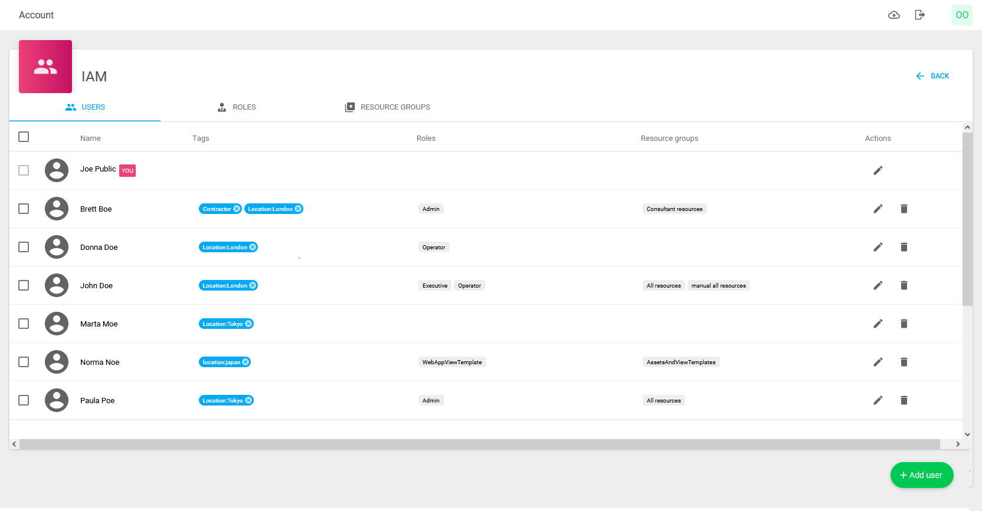Select the Brett Boe row checkbox
Viewport: 982px width, 511px height.
point(24,209)
